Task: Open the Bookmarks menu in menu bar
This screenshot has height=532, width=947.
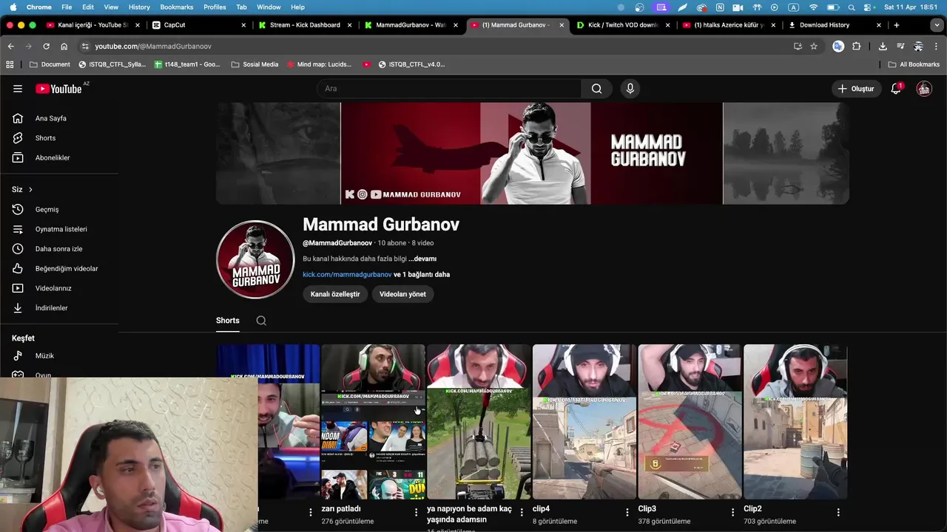Action: (177, 7)
